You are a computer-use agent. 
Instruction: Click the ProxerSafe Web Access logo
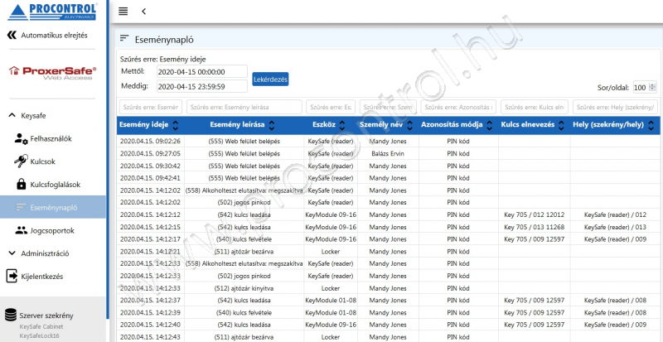coord(52,73)
